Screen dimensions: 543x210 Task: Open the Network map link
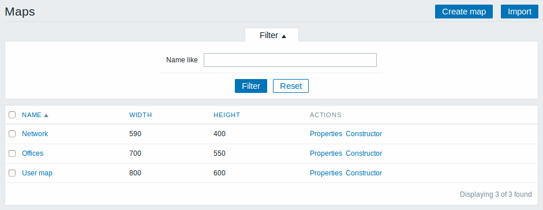click(35, 133)
